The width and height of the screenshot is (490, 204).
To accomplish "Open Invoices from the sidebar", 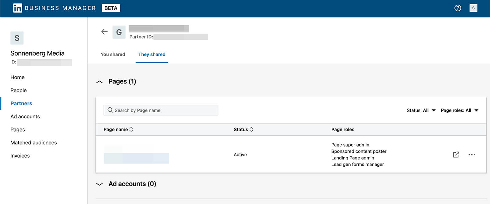I will tap(20, 156).
